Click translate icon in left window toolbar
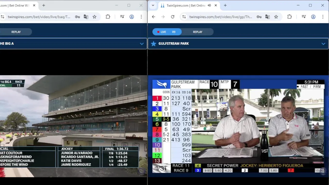Viewport: 329px width, 185px height. 86,17
